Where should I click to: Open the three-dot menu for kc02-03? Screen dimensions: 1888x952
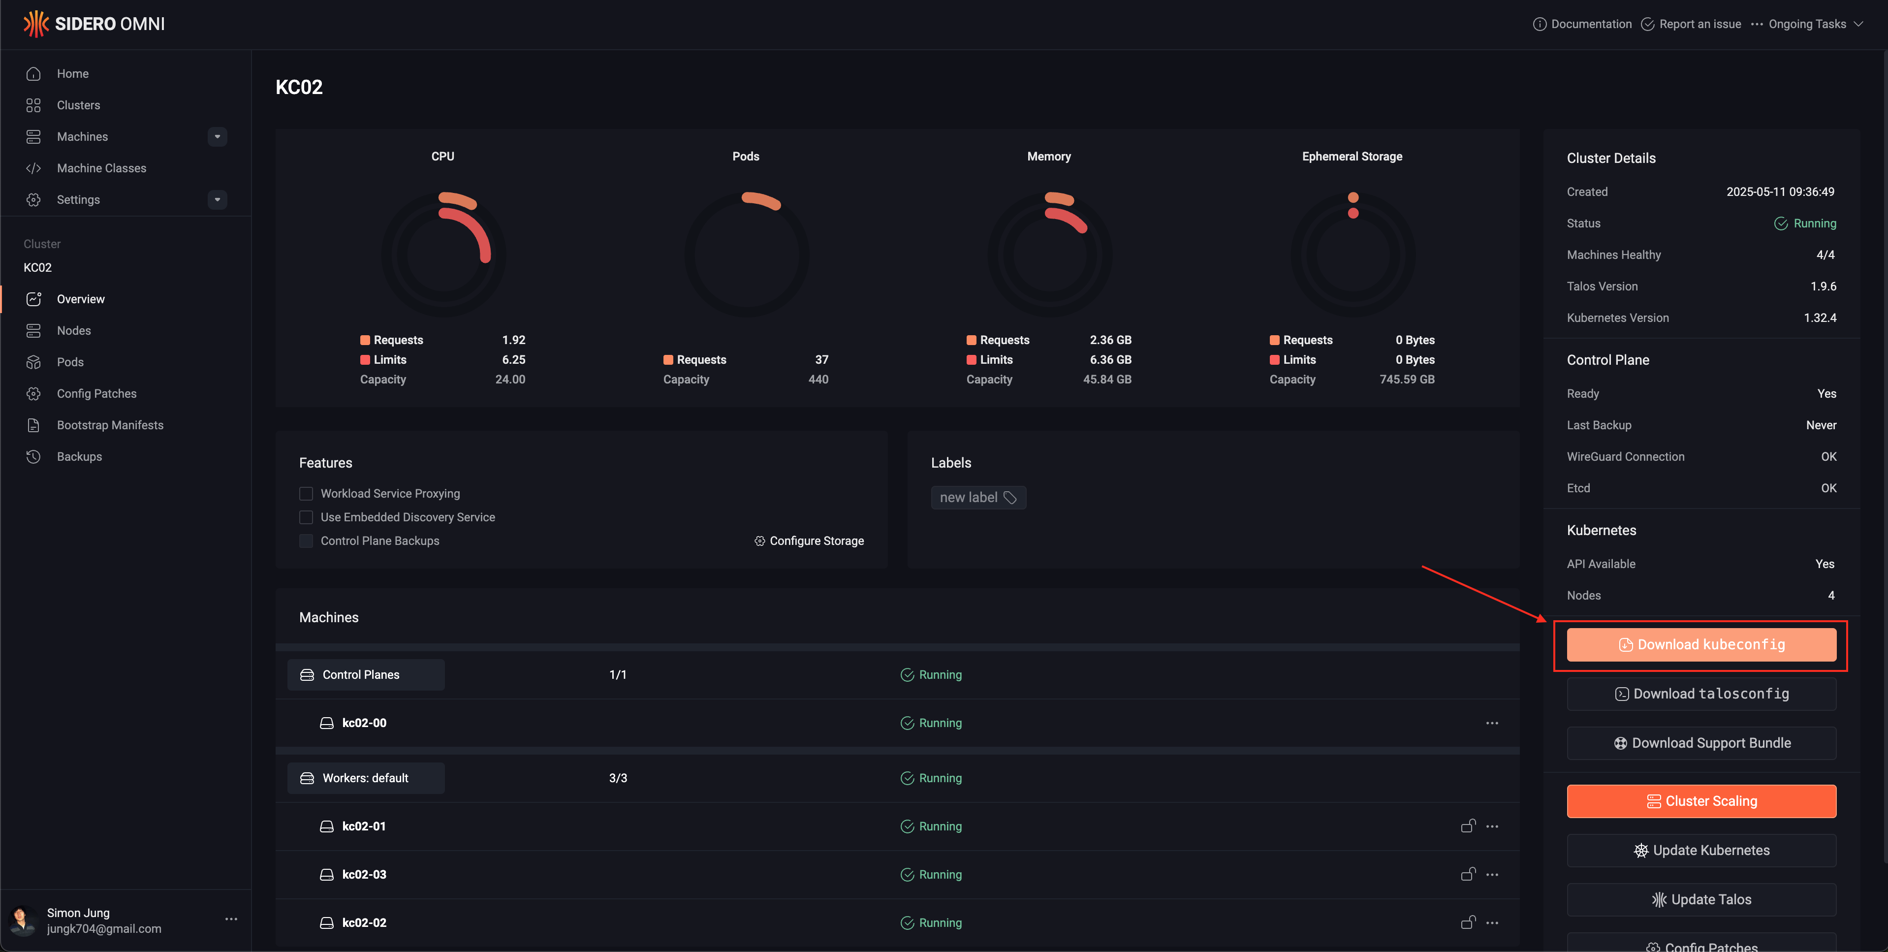click(x=1491, y=874)
